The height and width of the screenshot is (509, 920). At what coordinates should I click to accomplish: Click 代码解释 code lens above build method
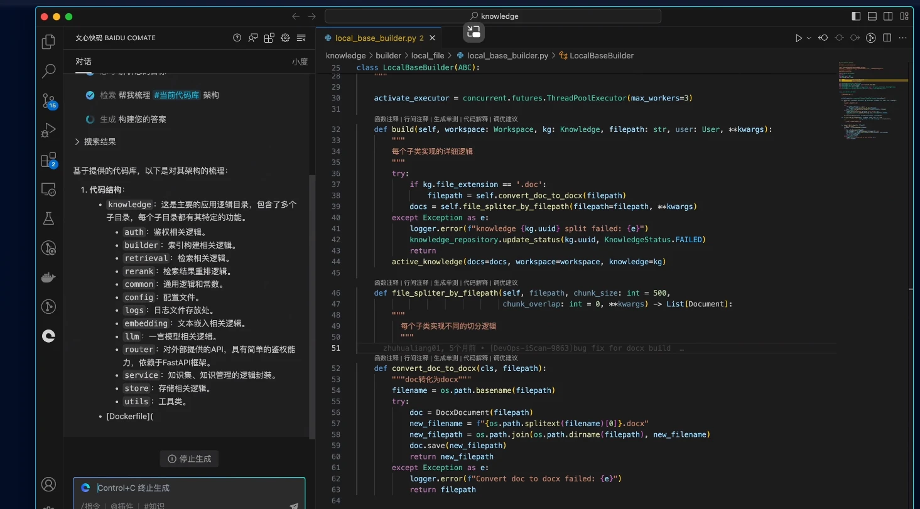[x=475, y=119]
